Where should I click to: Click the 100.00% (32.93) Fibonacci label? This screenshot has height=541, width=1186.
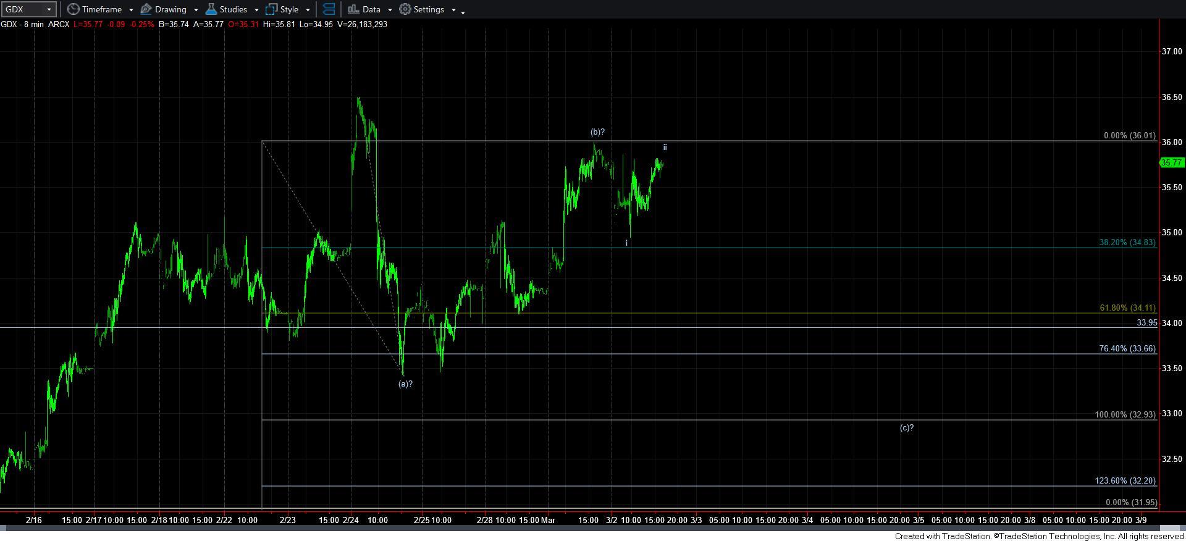[x=1125, y=414]
